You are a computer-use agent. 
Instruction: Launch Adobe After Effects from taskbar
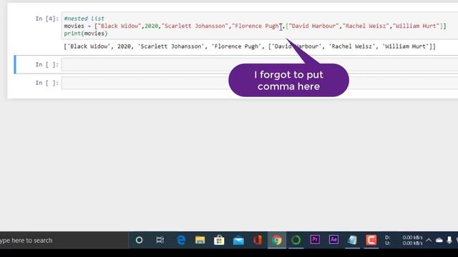pyautogui.click(x=333, y=240)
